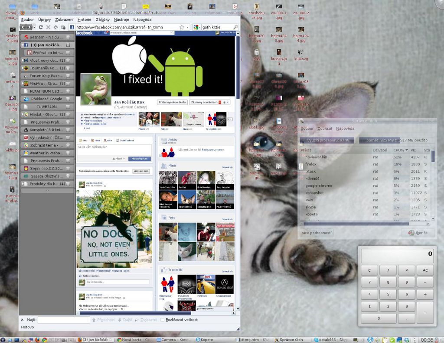Viewport: 444px width, 343px height.
Task: Click the Facebook logo
Action: point(85,33)
